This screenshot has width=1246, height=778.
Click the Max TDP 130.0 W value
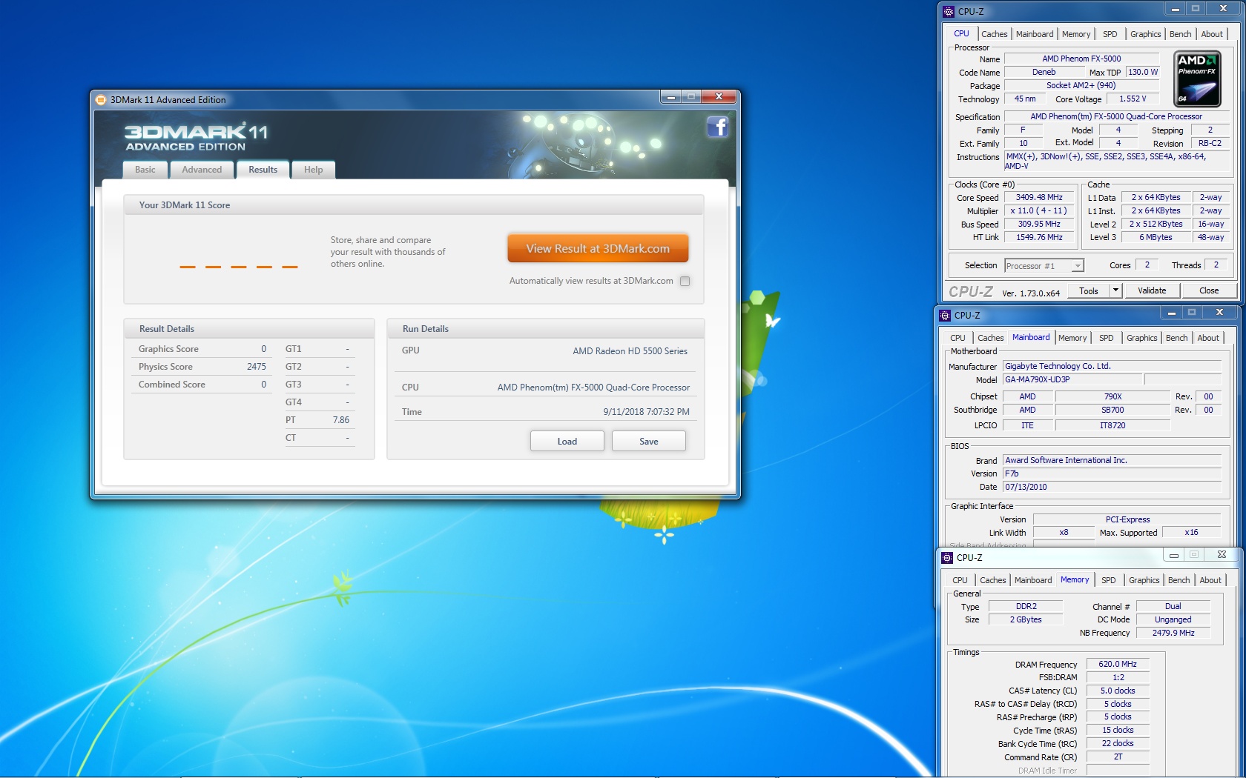[1142, 72]
